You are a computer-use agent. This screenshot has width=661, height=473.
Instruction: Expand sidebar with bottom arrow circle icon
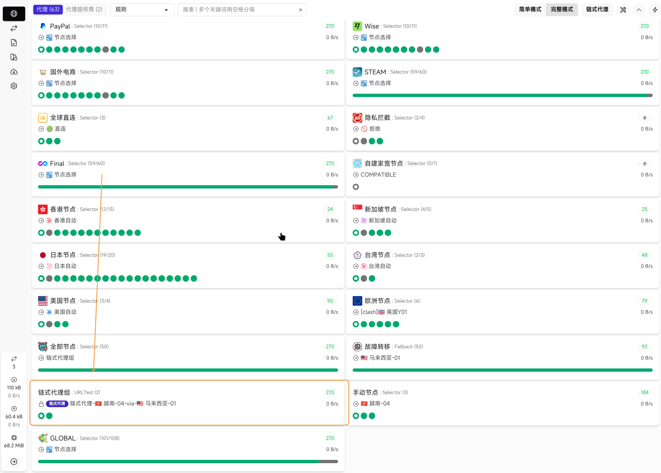[14, 461]
